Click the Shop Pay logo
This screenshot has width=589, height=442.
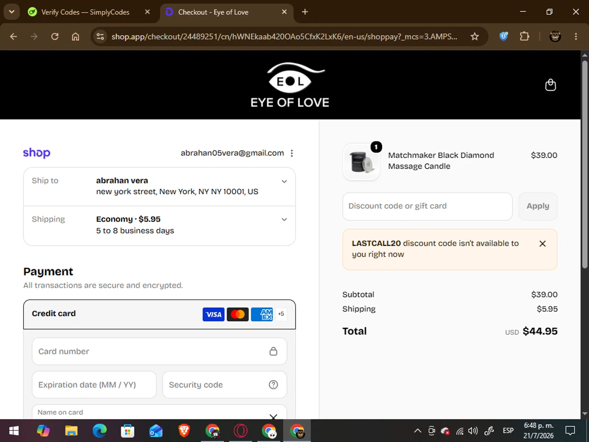click(x=37, y=153)
